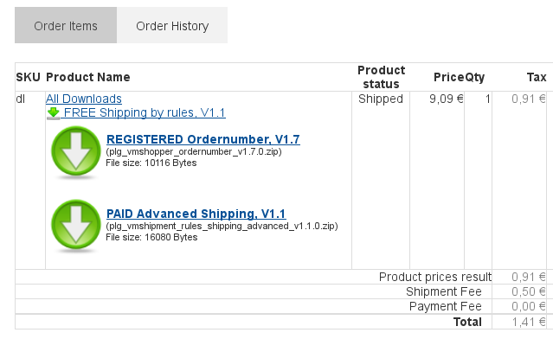This screenshot has width=553, height=339.
Task: Open the All Downloads link
Action: [84, 99]
